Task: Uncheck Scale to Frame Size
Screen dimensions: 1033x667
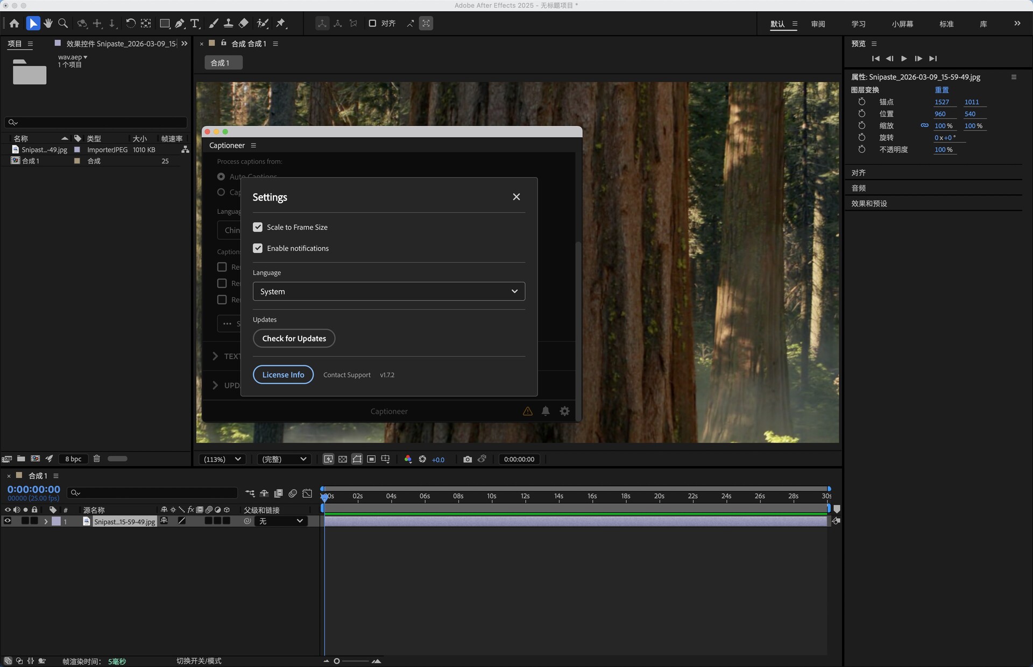Action: 258,227
